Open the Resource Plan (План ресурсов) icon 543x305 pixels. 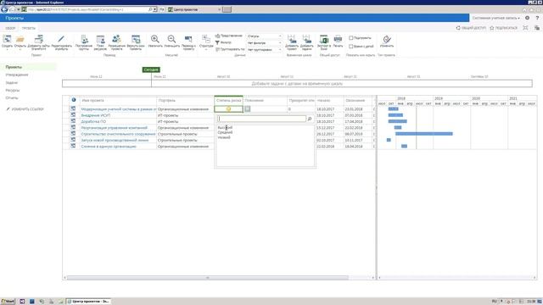pyautogui.click(x=100, y=42)
